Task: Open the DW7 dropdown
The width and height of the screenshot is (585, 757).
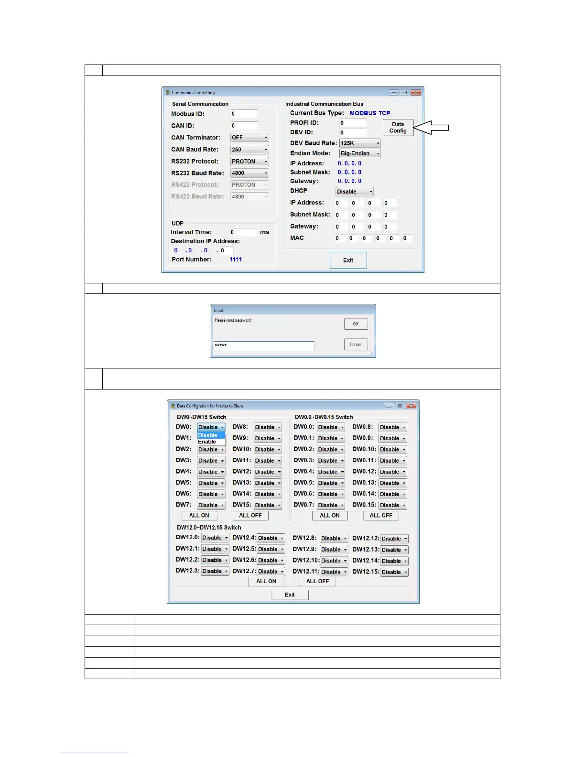Action: pyautogui.click(x=211, y=505)
